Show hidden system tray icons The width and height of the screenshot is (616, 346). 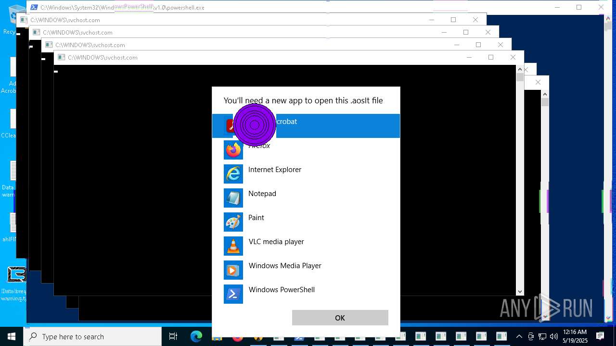pos(519,336)
